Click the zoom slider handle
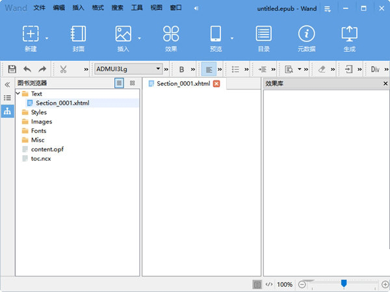 point(344,283)
